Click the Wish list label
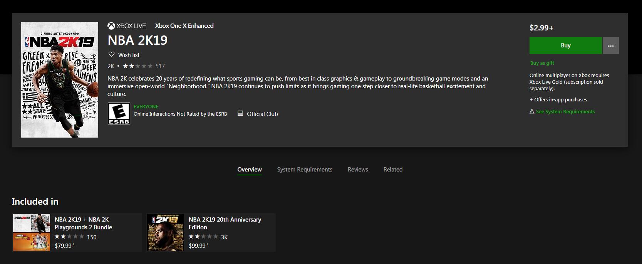 click(x=129, y=55)
